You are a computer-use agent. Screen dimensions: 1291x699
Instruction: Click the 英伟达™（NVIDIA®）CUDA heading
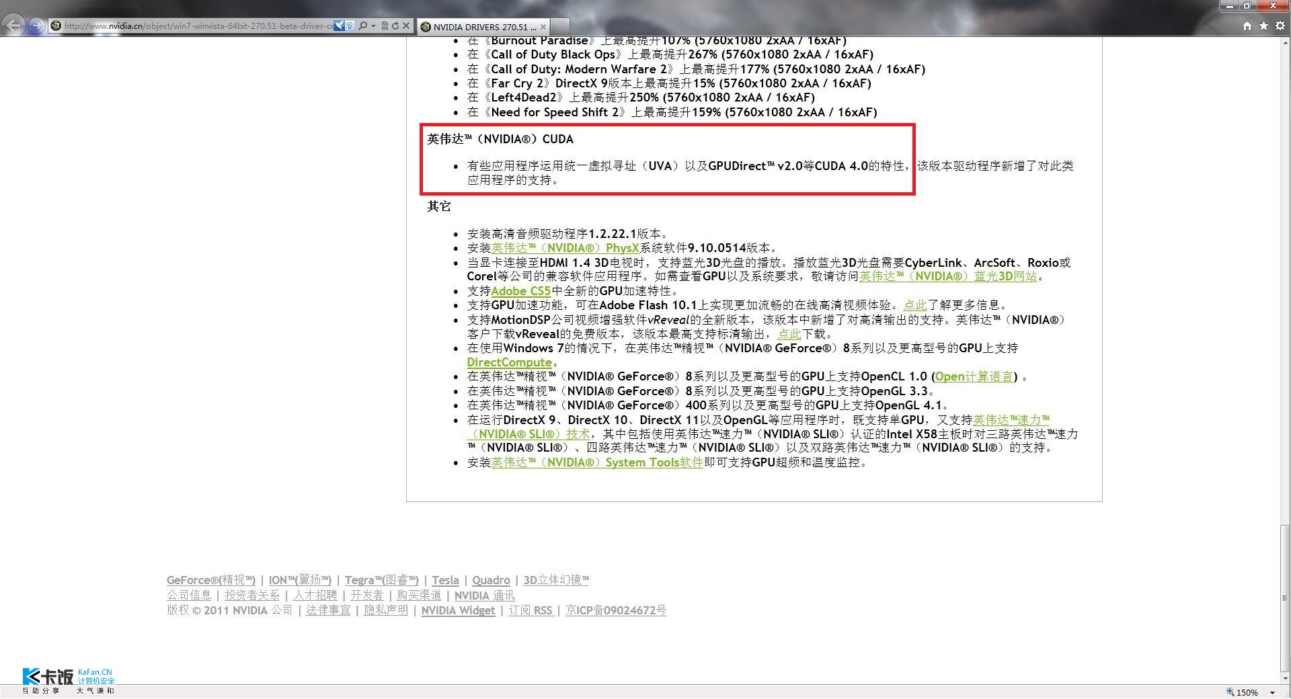[500, 139]
